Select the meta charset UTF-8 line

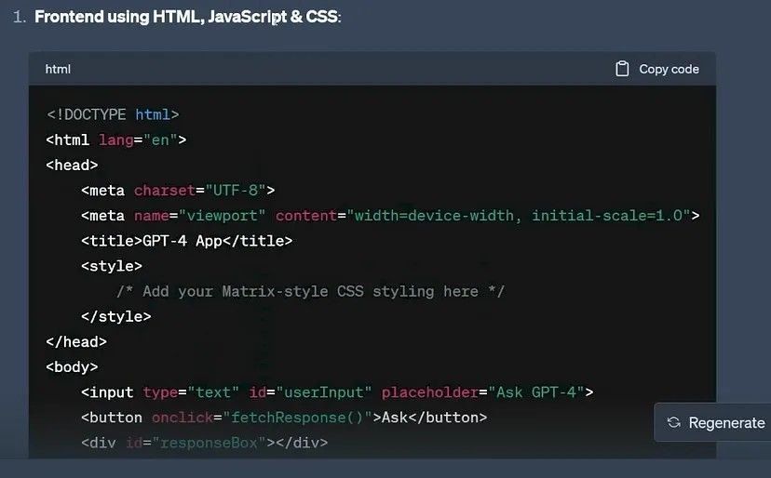coord(178,191)
